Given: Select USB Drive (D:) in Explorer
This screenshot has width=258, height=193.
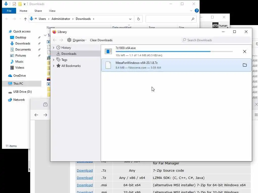Looking at the screenshot, I should [x=22, y=91].
